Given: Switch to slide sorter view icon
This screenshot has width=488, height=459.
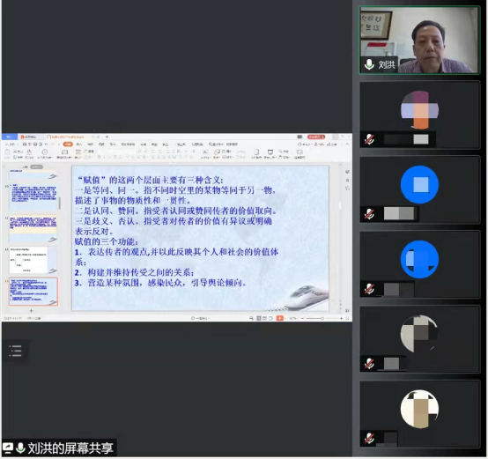Looking at the screenshot, I should click(x=264, y=318).
